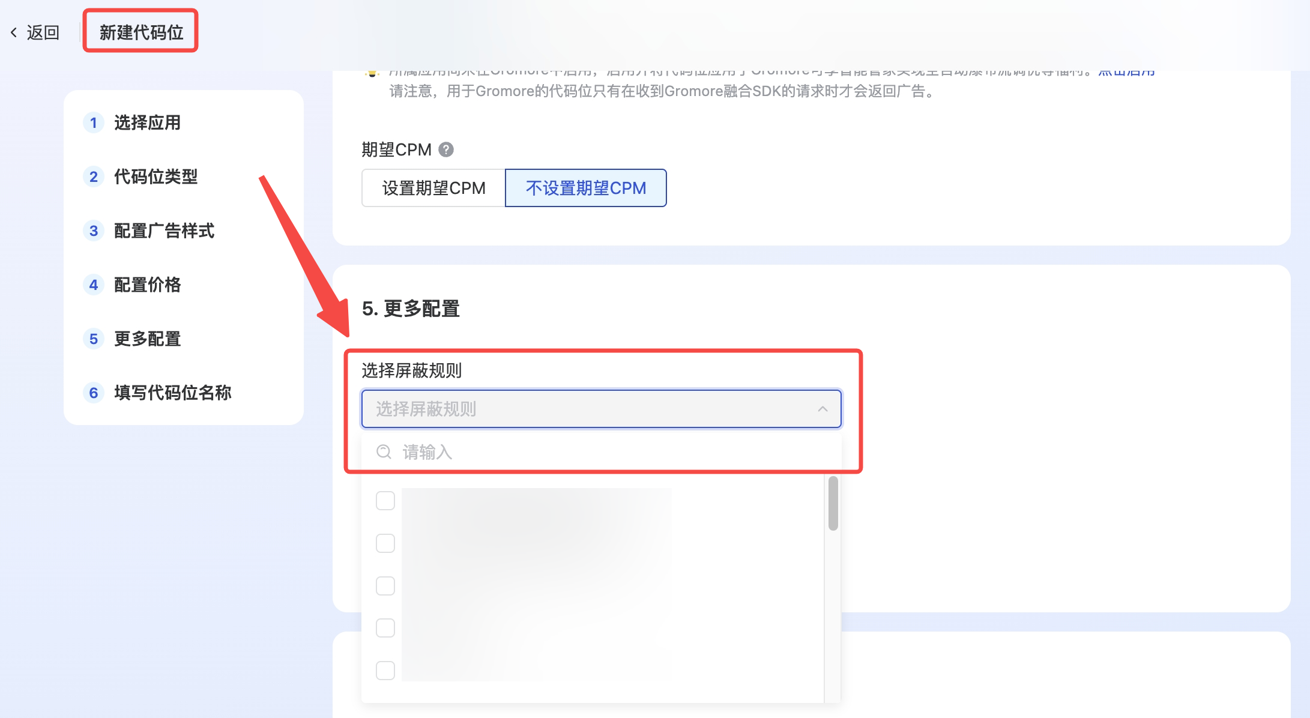
Task: Check the first checkbox in rule list
Action: point(385,501)
